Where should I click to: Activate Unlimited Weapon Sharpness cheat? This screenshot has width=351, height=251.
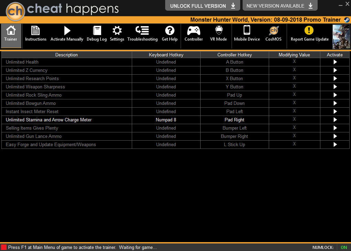(x=335, y=87)
